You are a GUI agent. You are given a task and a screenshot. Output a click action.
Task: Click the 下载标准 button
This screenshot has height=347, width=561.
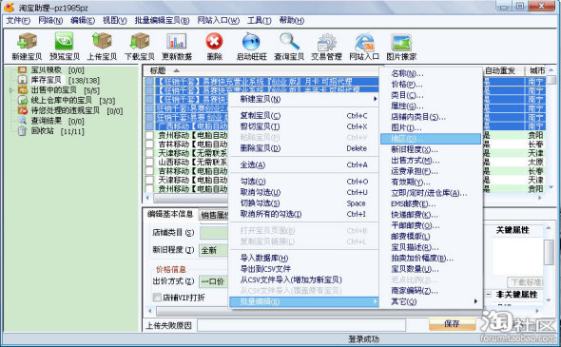coord(525,282)
